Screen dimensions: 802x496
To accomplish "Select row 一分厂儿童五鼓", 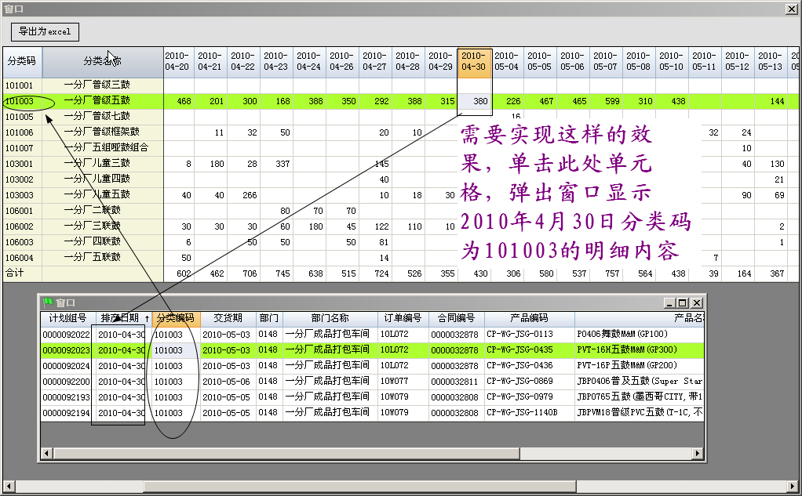I will coord(97,195).
